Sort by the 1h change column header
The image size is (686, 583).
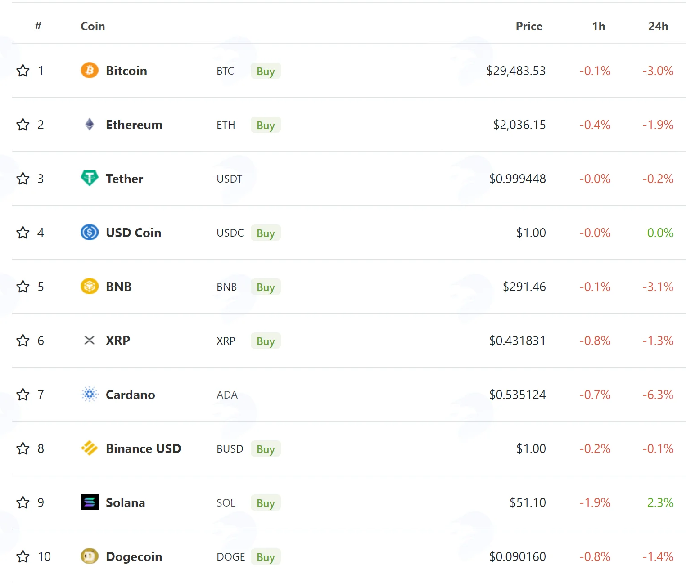coord(599,26)
